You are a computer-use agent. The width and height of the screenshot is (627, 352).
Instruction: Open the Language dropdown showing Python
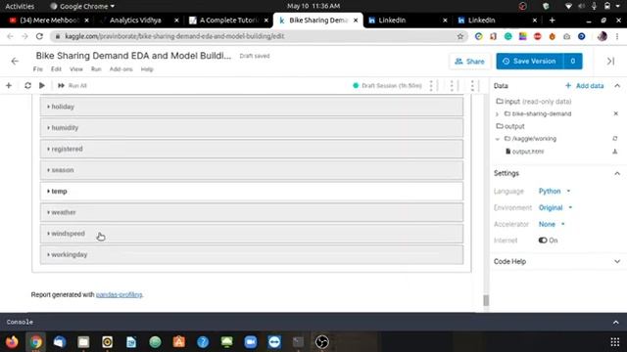pyautogui.click(x=555, y=192)
